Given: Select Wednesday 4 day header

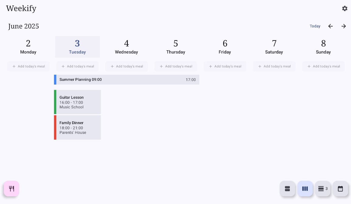Looking at the screenshot, I should pyautogui.click(x=126, y=47).
